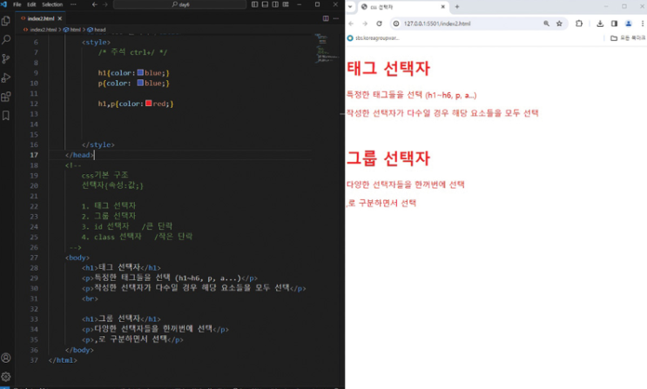Select the index2.html editor tab
Screen dimensions: 647x389
40,18
